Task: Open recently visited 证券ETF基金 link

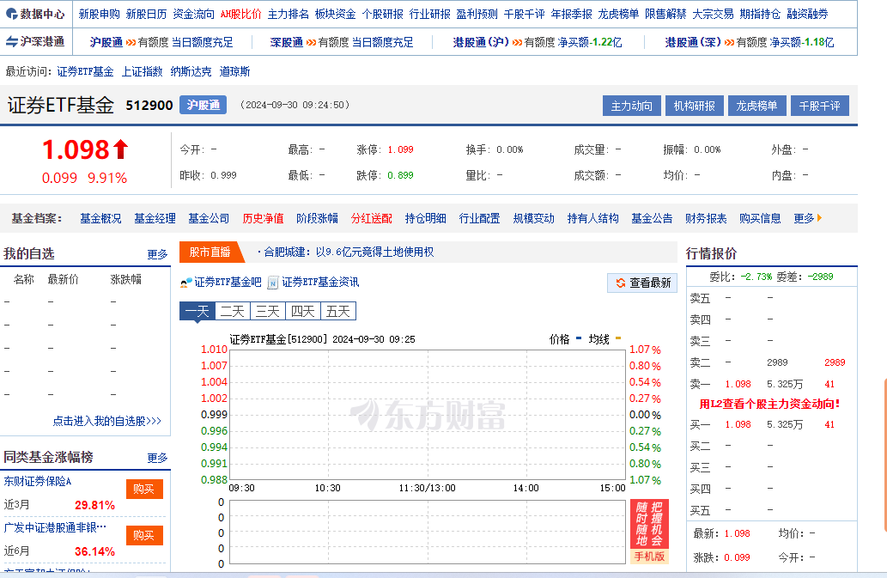Action: [85, 72]
